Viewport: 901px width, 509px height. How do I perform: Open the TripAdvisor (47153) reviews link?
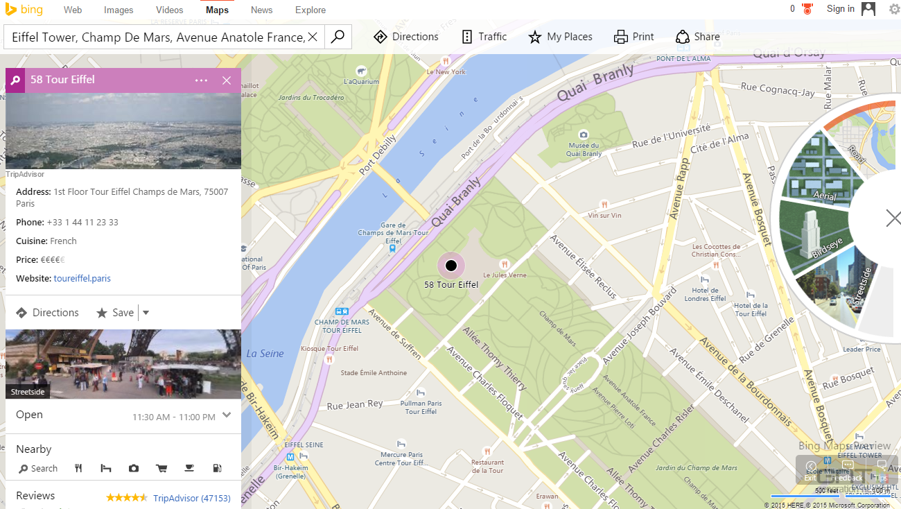coord(191,498)
